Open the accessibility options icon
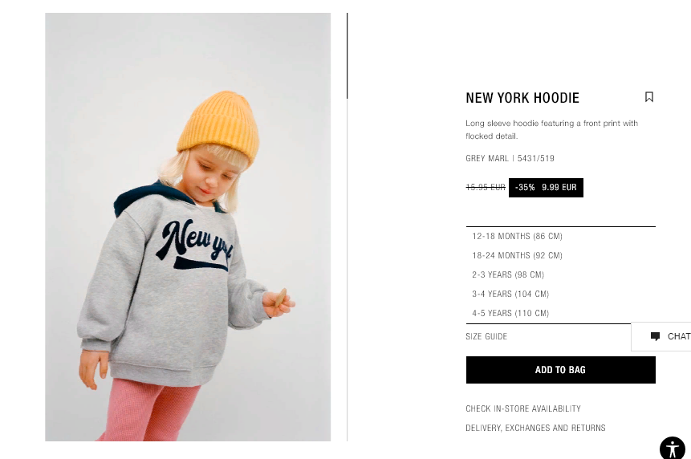The width and height of the screenshot is (691, 459). point(672,449)
